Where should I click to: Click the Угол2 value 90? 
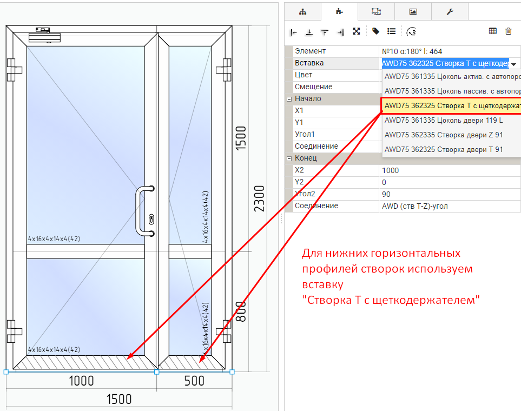click(x=450, y=194)
